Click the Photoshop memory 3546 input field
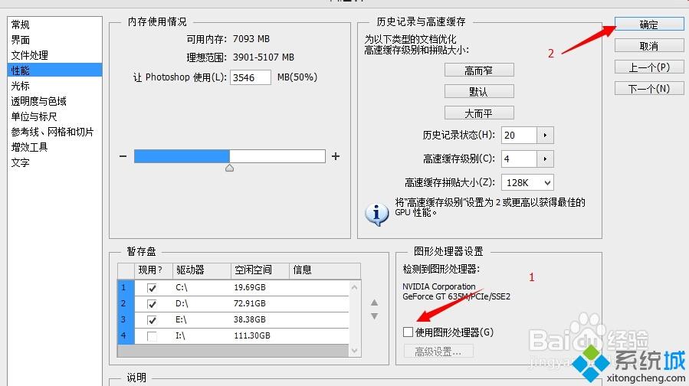 251,77
